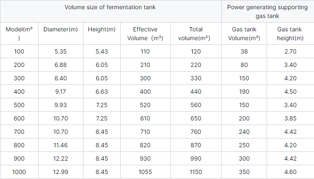Select diameter value 9.17
Screen dimensions: 314x179
pos(60,92)
